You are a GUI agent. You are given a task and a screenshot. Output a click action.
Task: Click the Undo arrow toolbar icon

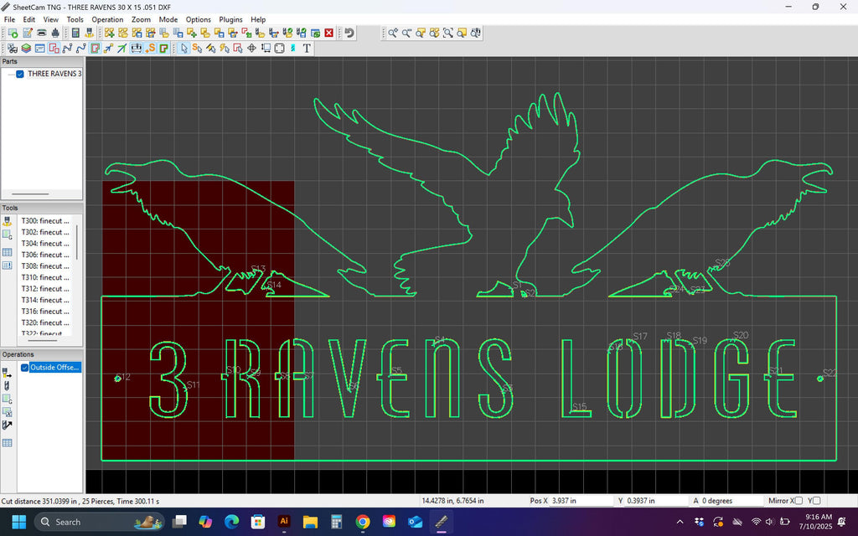[349, 33]
